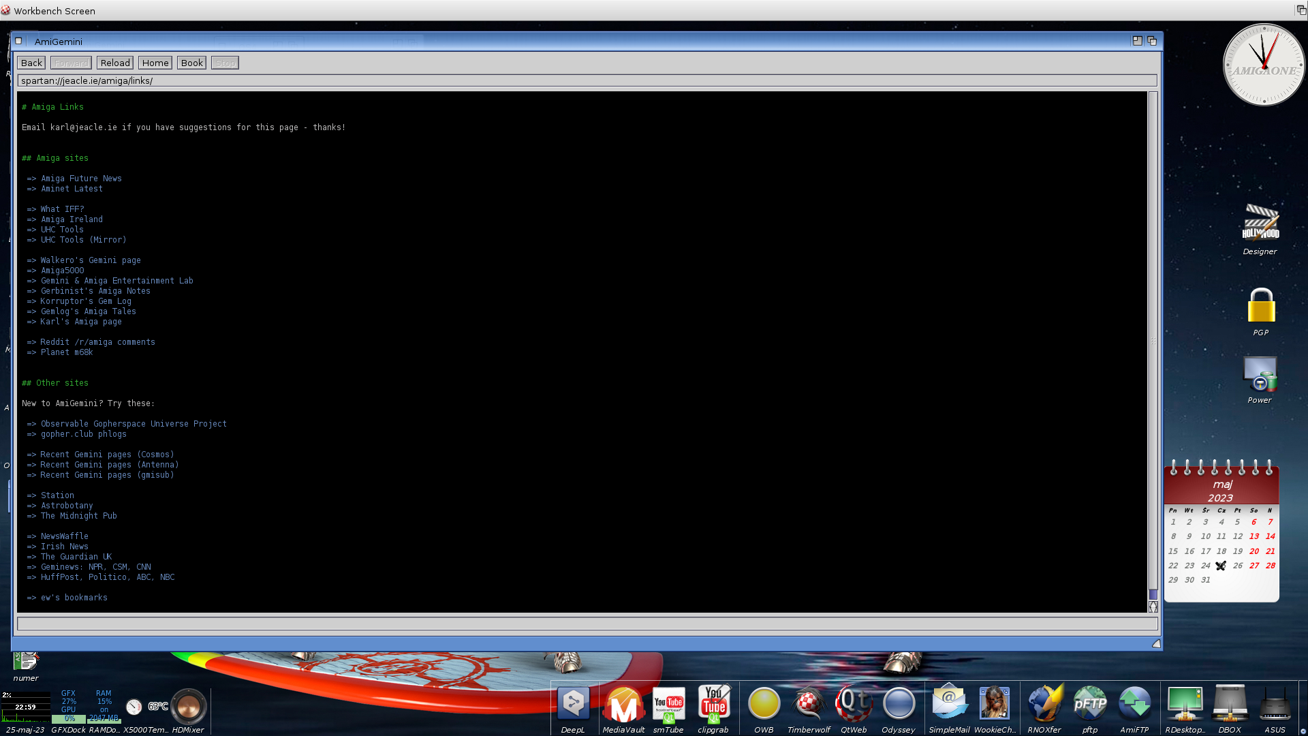
Task: Open Planet m68k link
Action: coord(67,352)
